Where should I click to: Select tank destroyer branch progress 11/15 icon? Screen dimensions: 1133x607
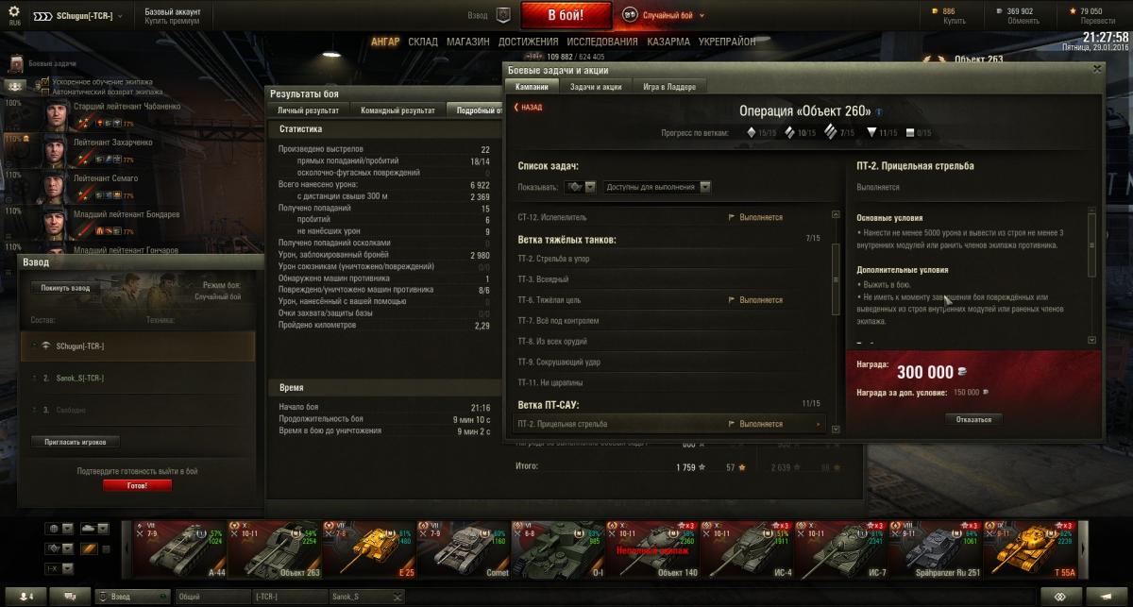pyautogui.click(x=871, y=132)
